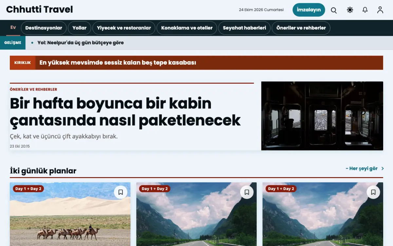The height and width of the screenshot is (246, 393).
Task: Click the KIRIKLIK breaking label
Action: [x=23, y=63]
